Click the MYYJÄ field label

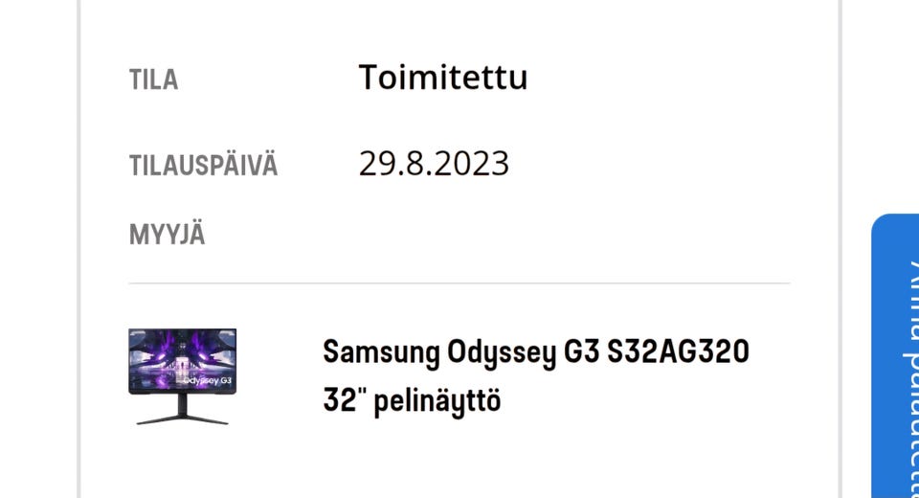167,235
